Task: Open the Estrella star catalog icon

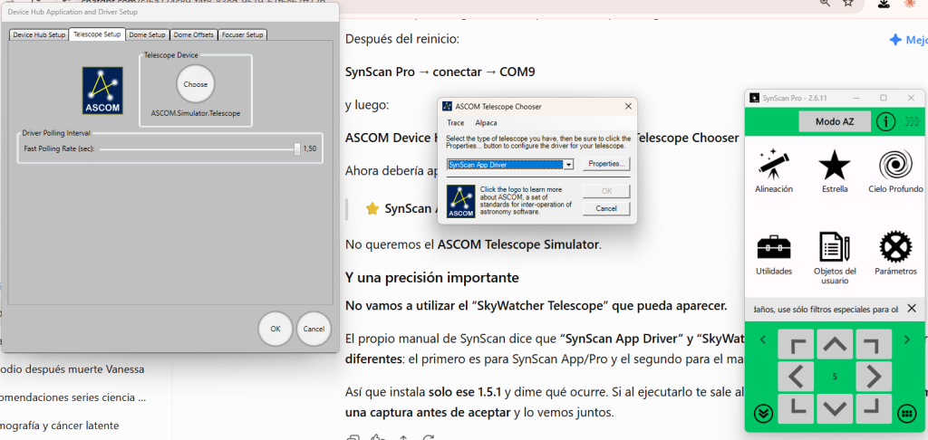Action: pos(835,171)
